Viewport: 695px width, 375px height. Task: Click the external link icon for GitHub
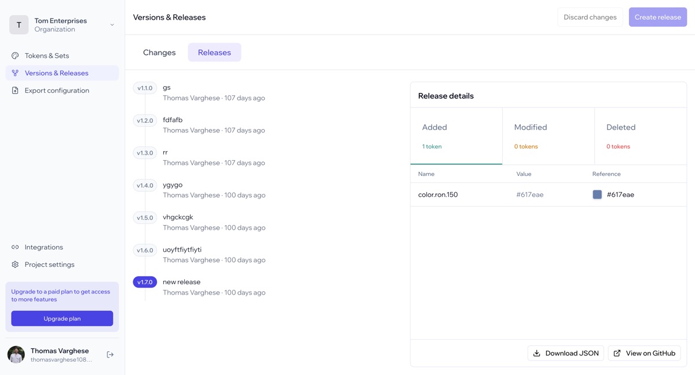click(617, 353)
